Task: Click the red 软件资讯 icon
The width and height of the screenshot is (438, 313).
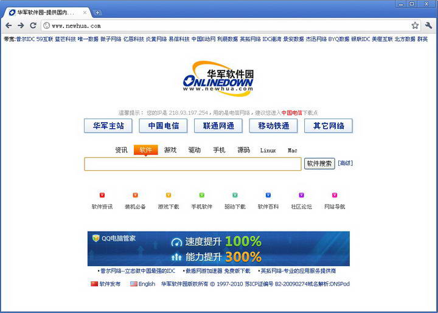Action: 102,195
